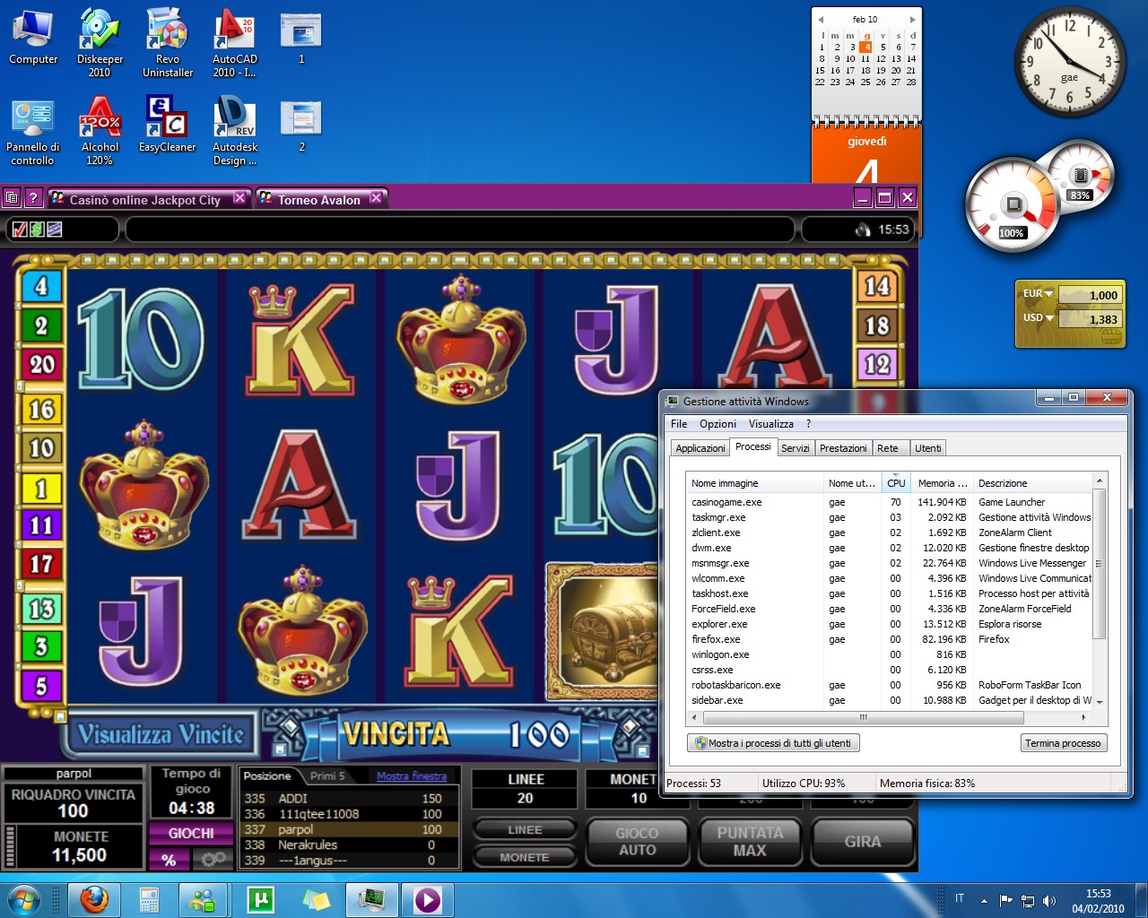Viewport: 1148px width, 918px height.
Task: Open the Visualizza menu in Task Manager
Action: [x=771, y=424]
